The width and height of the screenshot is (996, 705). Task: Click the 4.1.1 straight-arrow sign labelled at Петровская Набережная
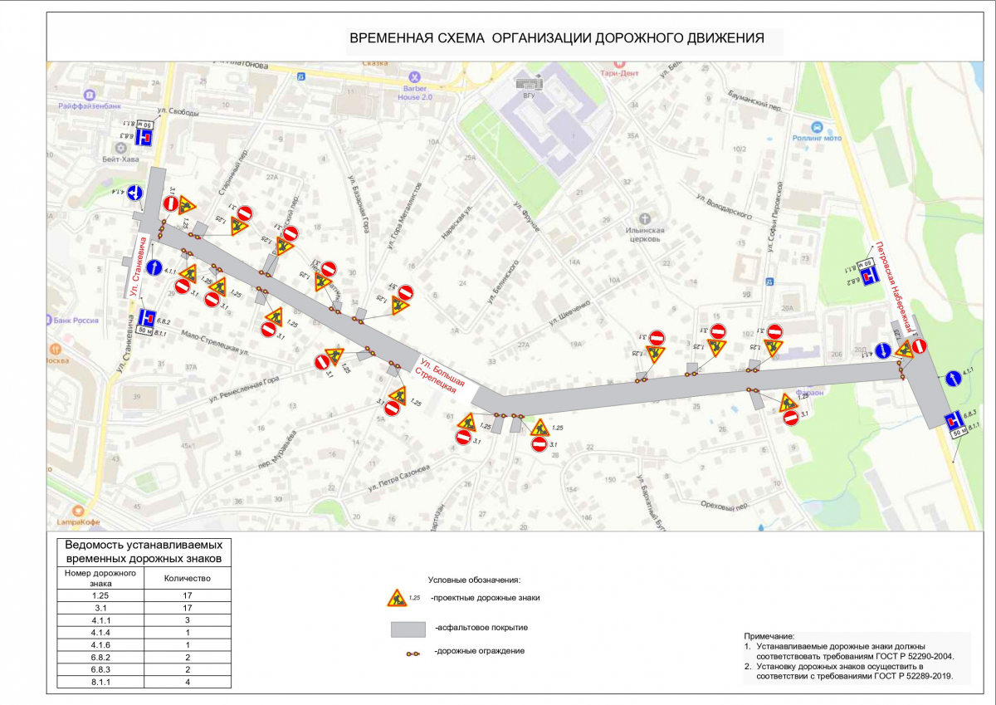click(954, 379)
